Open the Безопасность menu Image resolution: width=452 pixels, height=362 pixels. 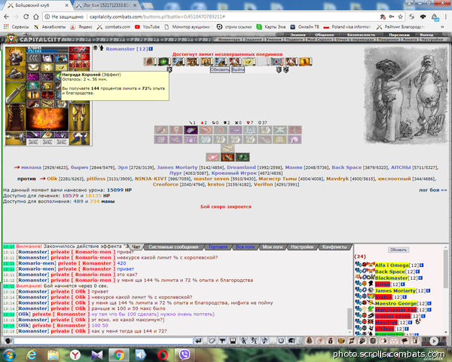tap(361, 35)
